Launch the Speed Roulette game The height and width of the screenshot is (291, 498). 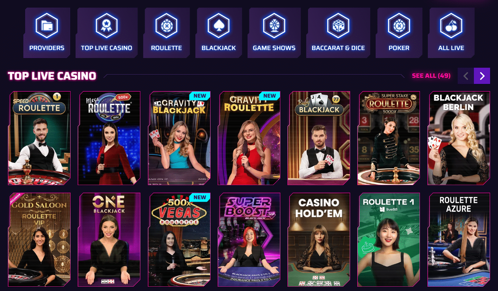click(39, 138)
